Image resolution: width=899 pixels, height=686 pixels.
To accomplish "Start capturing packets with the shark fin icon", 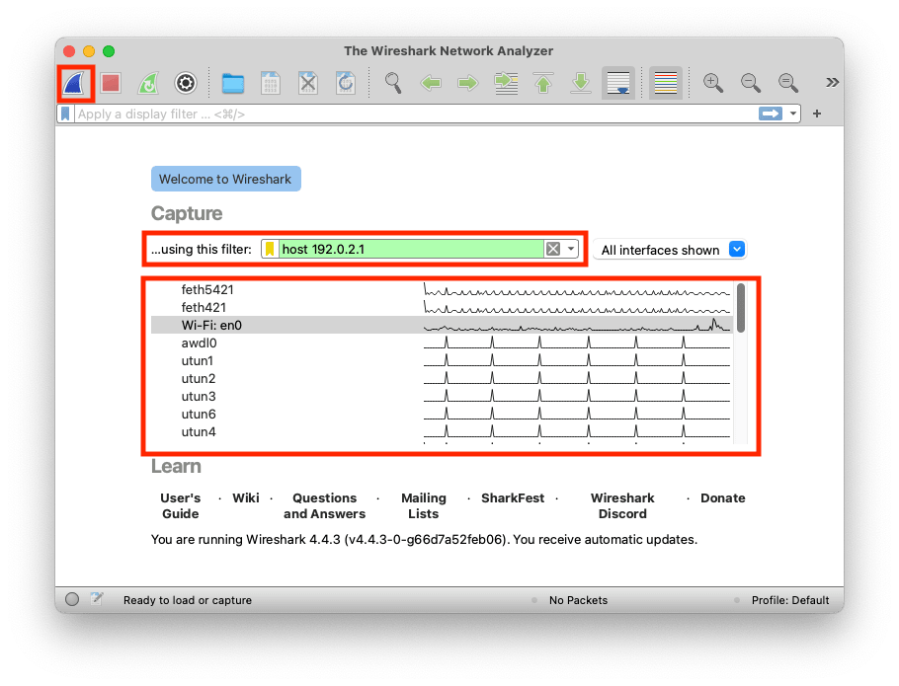I will pyautogui.click(x=75, y=84).
